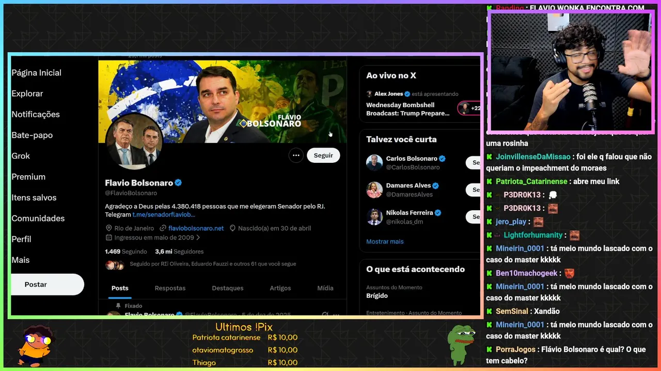
Task: Switch to the Destaques tab
Action: pos(228,288)
